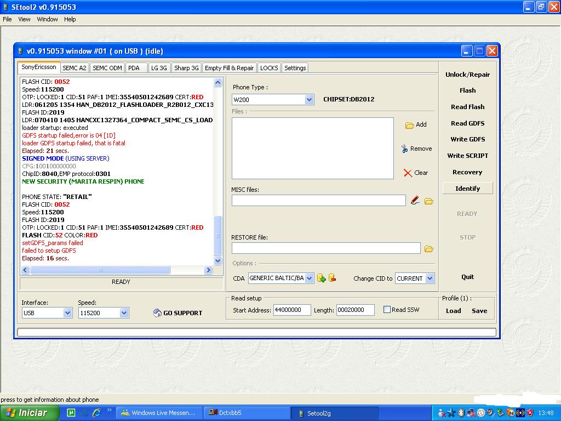Open the Help menu

[70, 19]
